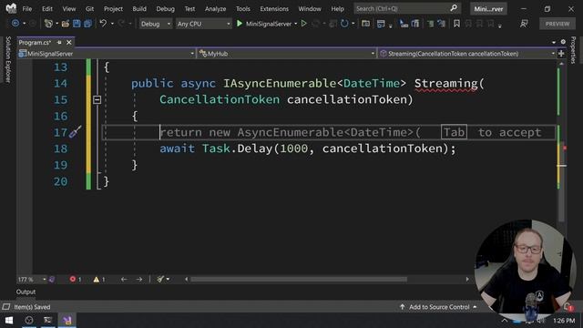Open the MiniSignalServer project navigation dropdown
Viewport: 583px width, 328px height.
tap(107, 54)
